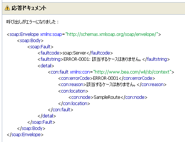
Task: Click the opening con:location tag
Action: pyautogui.click(x=73, y=91)
